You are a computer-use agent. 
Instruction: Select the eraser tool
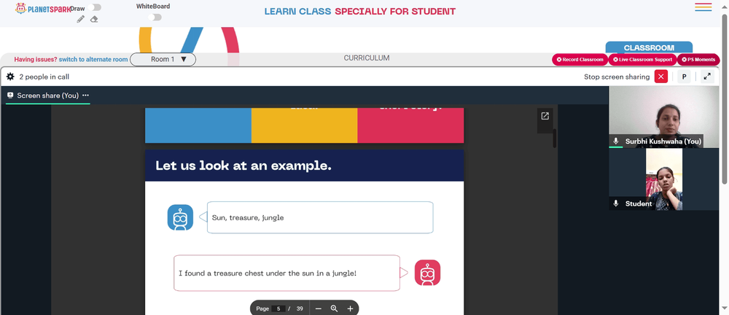(x=94, y=19)
